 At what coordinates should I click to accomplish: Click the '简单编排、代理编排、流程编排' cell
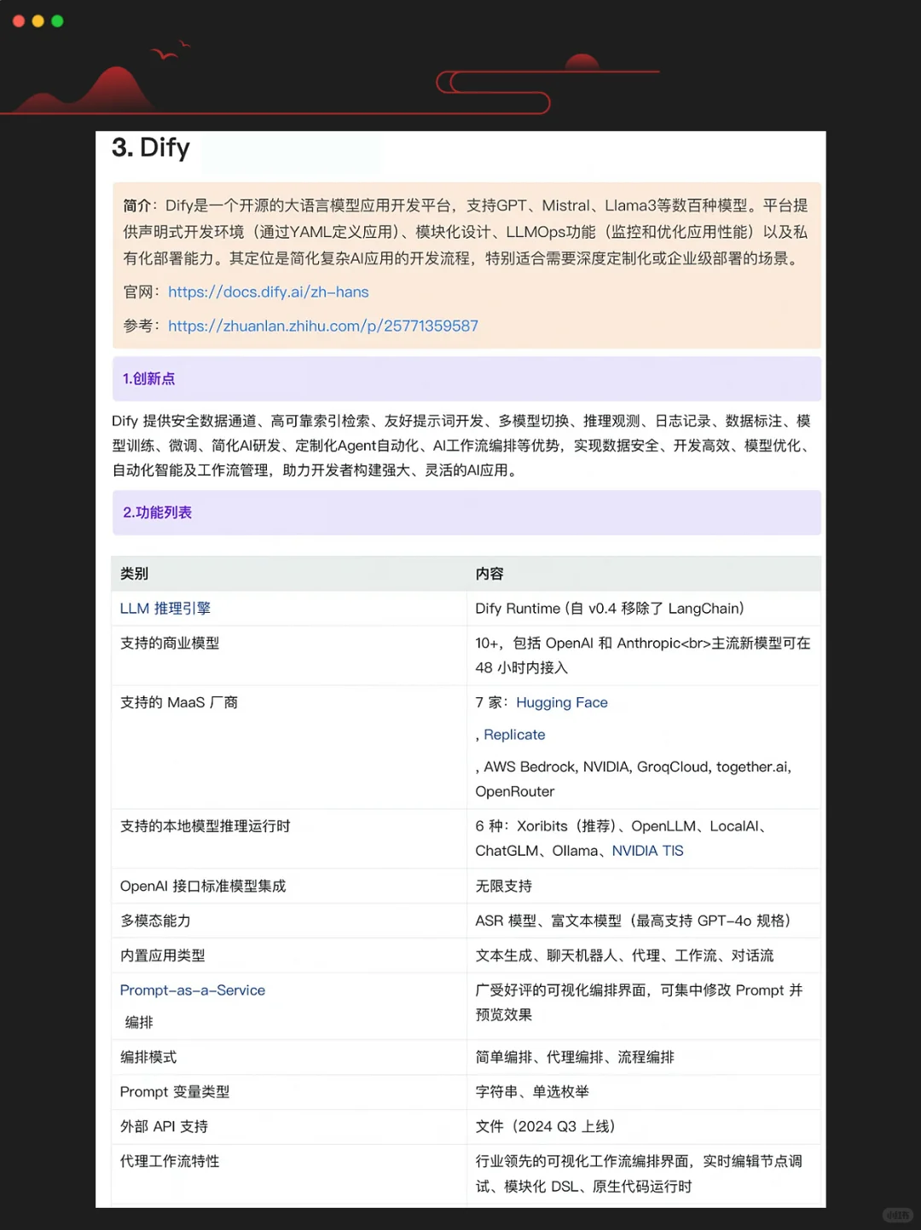coord(644,1057)
